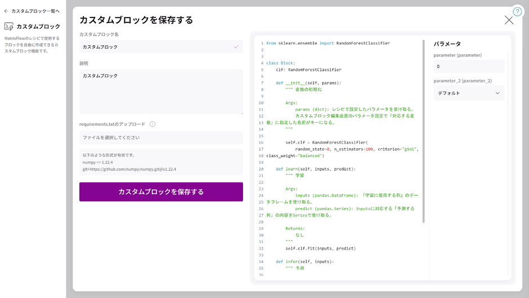Click the parameter numeric field showing 0
The width and height of the screenshot is (529, 298).
point(469,66)
